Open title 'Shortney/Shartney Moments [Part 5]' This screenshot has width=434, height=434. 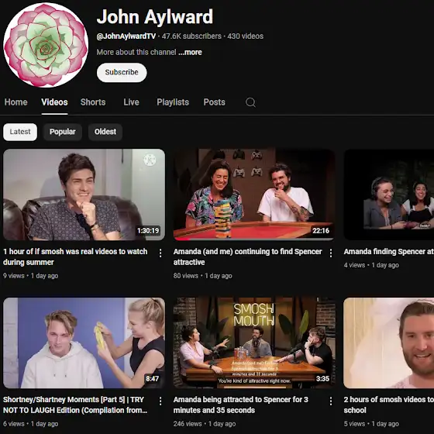tap(75, 405)
